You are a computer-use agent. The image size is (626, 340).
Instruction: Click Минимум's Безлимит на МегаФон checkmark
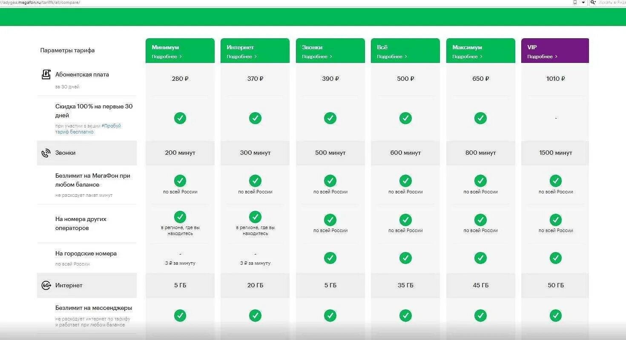coord(180,181)
